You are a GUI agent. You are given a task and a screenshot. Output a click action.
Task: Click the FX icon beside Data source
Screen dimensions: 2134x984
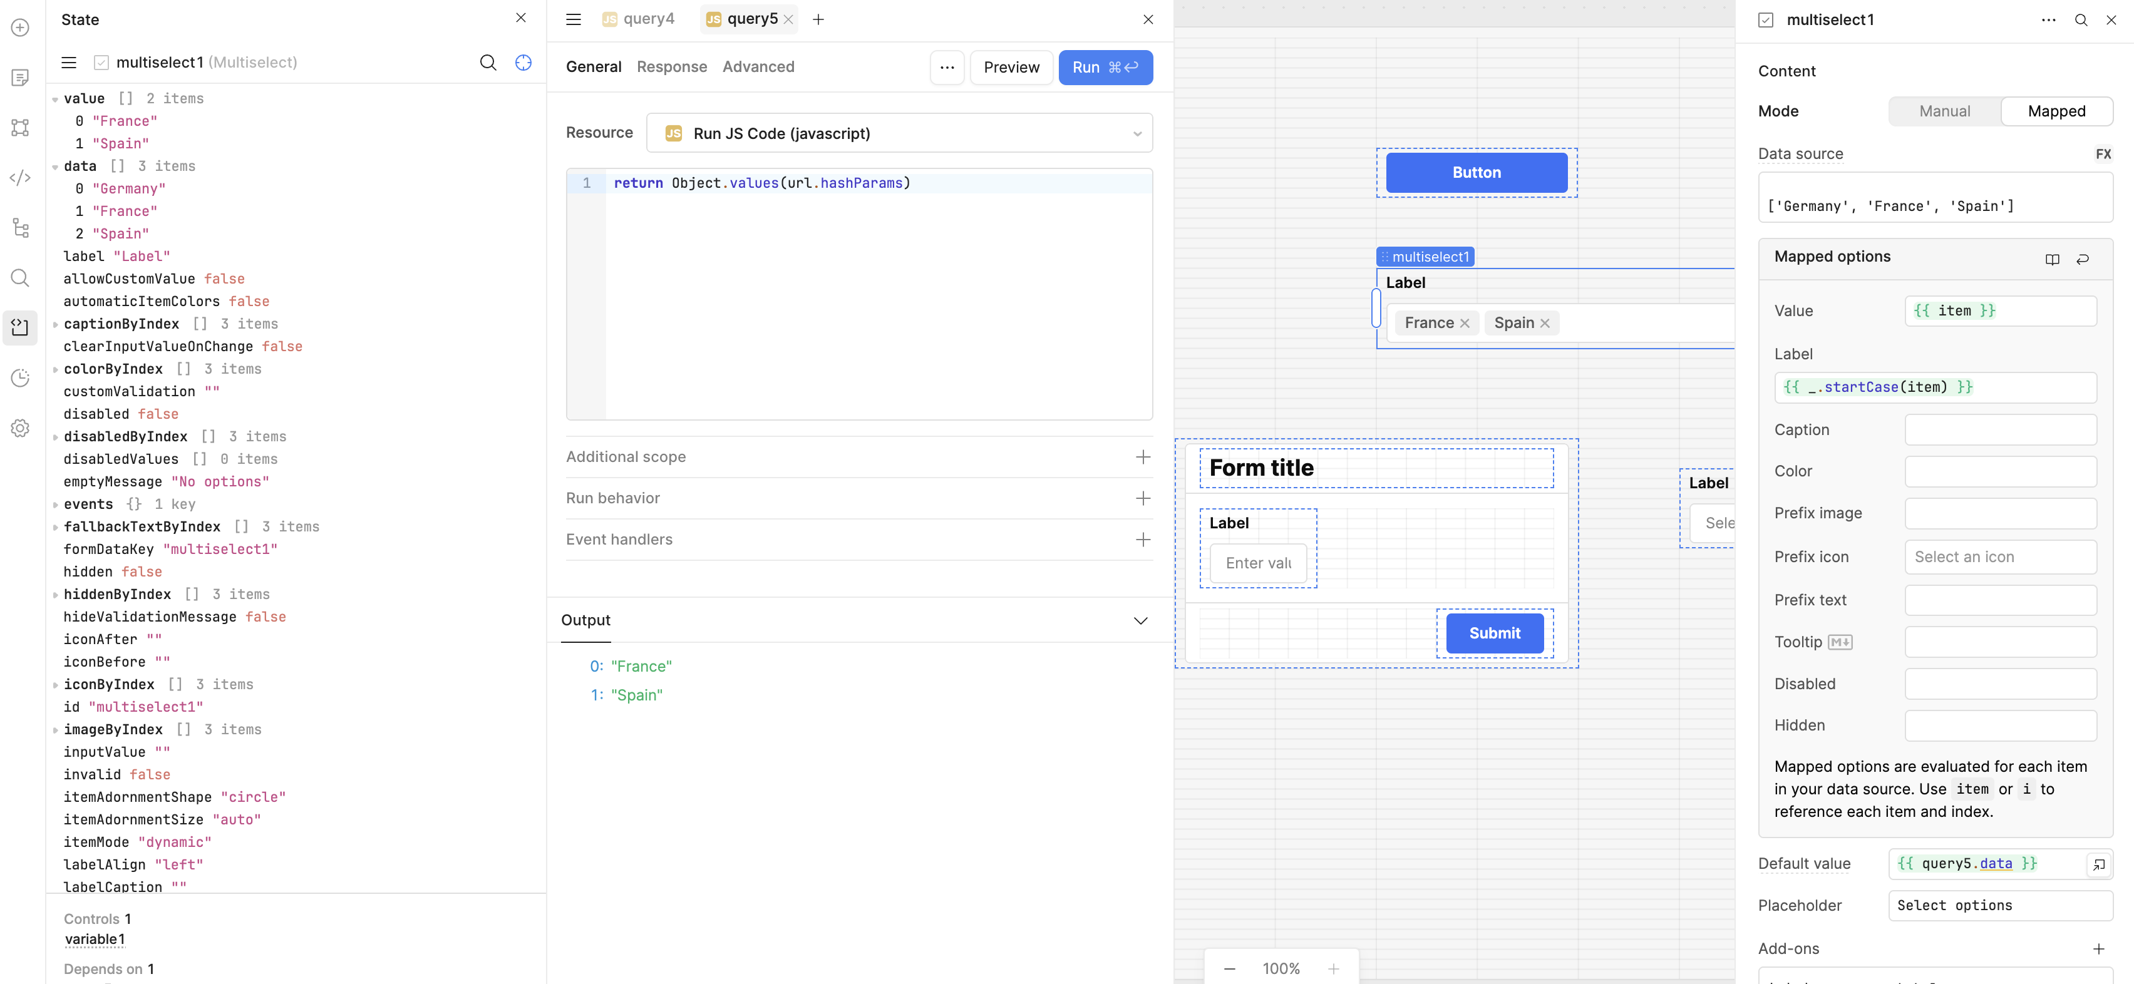(x=2103, y=154)
